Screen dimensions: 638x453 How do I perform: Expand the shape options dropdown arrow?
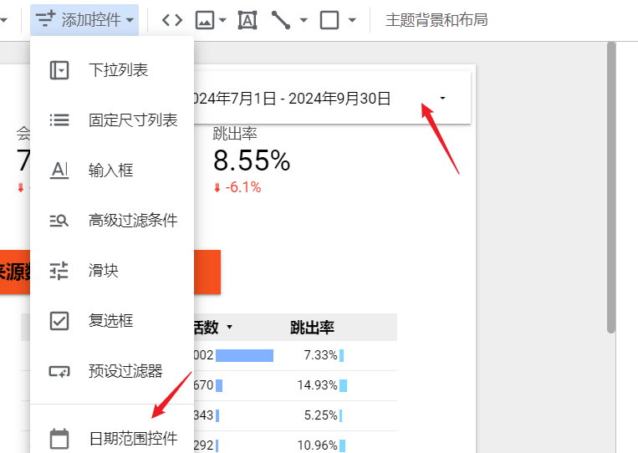coord(352,19)
